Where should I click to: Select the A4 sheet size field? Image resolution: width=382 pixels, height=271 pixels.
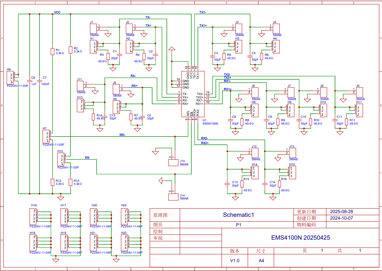tap(262, 260)
